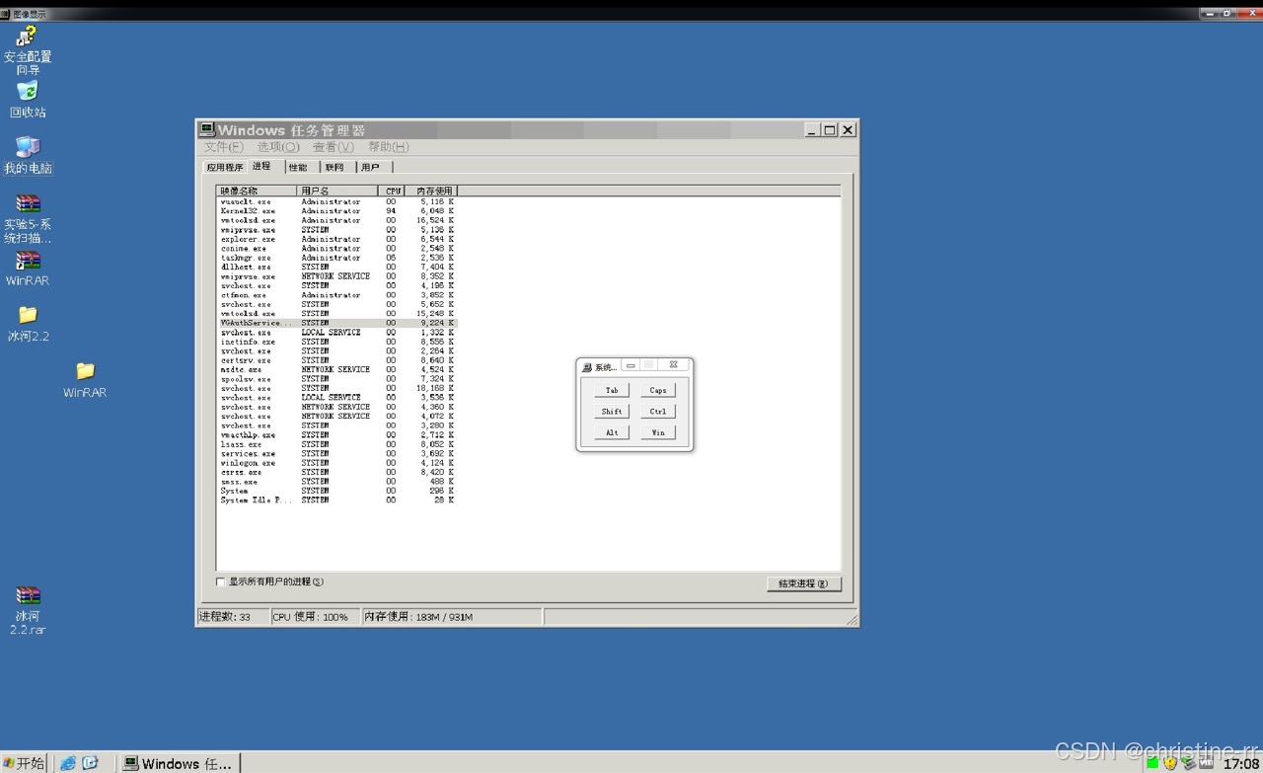
Task: Select the vmacthlp.exe process row
Action: pos(337,435)
